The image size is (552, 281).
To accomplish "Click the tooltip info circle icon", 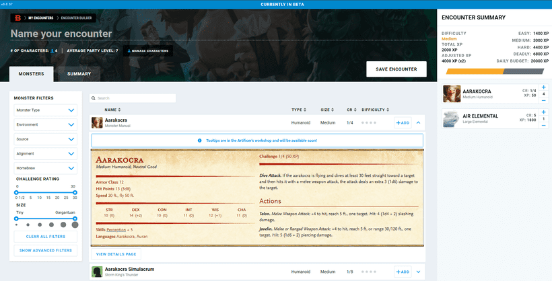I will tap(200, 140).
